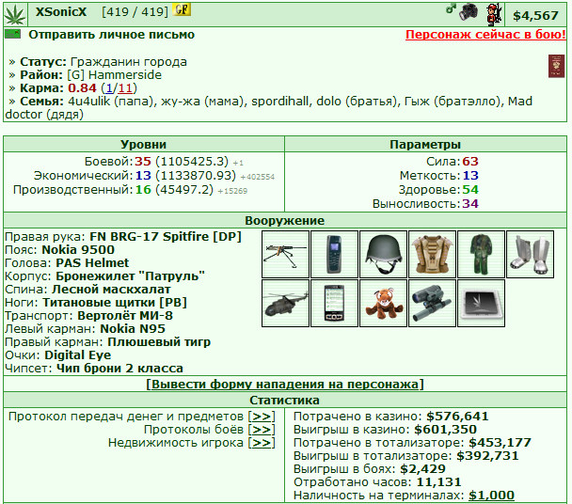Click item name 'FN BRG-17 Spitfire [DP]'
The width and height of the screenshot is (572, 504).
(x=166, y=237)
